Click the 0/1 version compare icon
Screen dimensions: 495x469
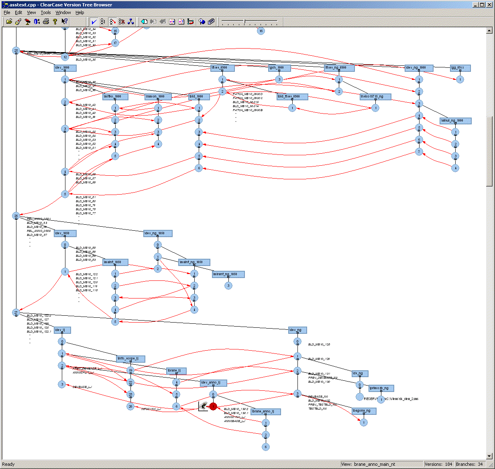[37, 22]
